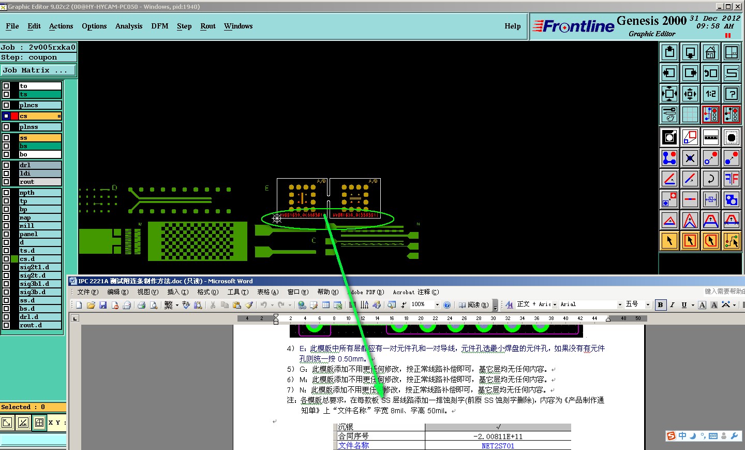Open the font size 五号 dropdown
The width and height of the screenshot is (745, 450).
click(648, 305)
